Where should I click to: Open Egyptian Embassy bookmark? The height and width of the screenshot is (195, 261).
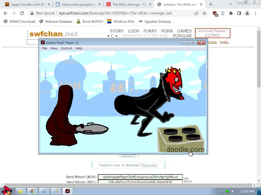coord(155,21)
